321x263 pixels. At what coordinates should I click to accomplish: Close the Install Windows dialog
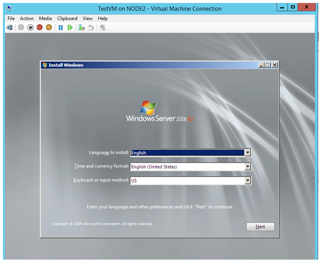tap(275, 65)
